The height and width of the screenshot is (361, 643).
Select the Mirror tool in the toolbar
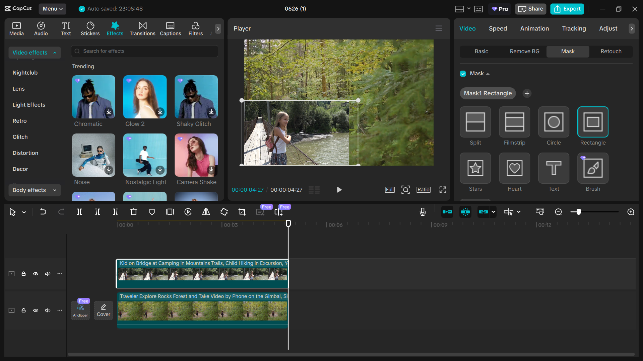pyautogui.click(x=206, y=212)
